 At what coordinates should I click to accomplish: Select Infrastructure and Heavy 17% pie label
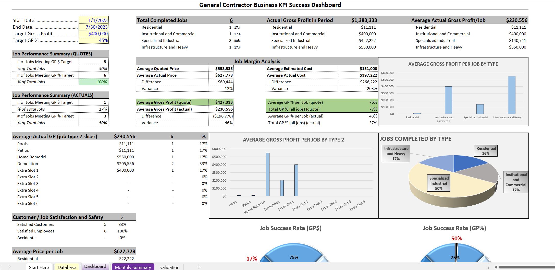396,154
